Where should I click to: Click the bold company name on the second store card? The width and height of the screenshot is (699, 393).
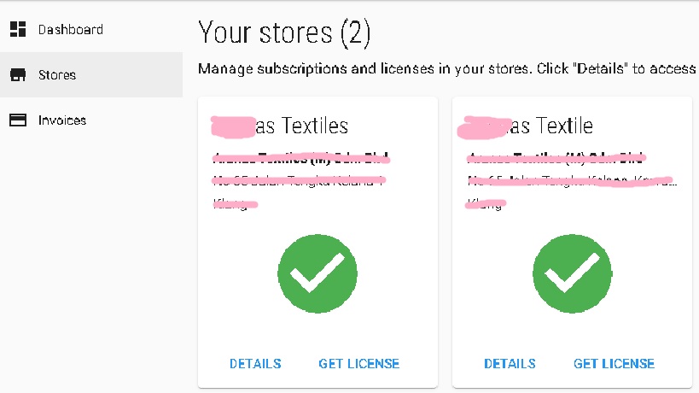(x=556, y=158)
